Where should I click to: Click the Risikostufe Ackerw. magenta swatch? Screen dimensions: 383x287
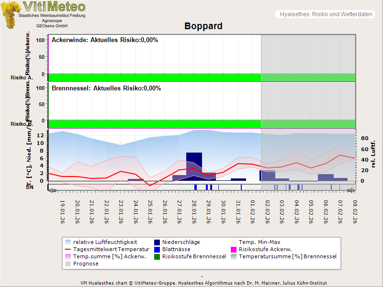(x=234, y=249)
